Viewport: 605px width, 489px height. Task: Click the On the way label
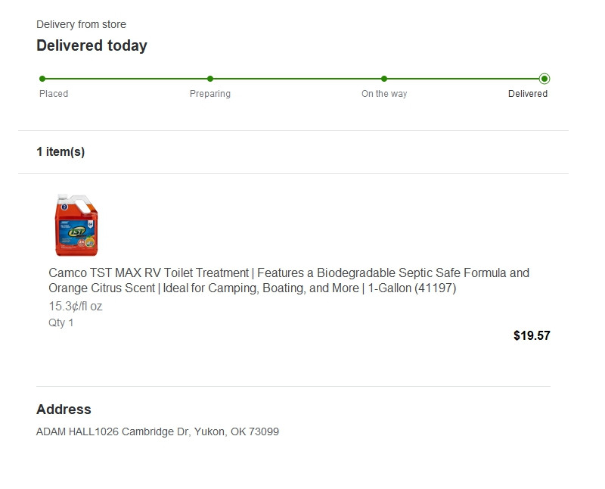click(x=384, y=94)
